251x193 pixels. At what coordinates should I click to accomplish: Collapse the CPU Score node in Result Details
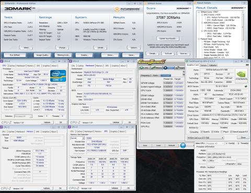(202, 31)
